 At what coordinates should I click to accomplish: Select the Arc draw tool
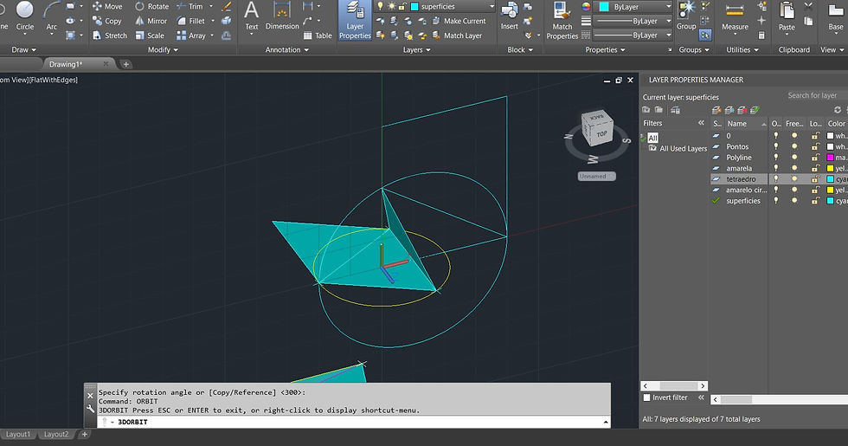[x=51, y=16]
